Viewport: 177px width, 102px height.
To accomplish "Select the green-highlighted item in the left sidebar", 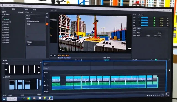I will 7,19.
